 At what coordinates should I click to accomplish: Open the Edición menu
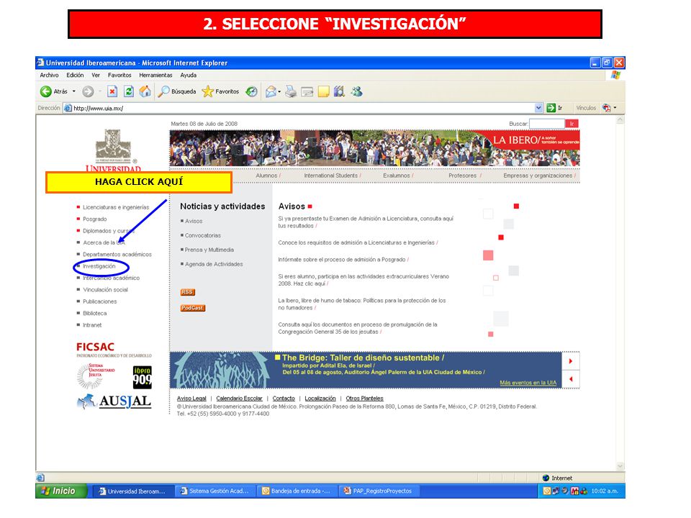(75, 76)
